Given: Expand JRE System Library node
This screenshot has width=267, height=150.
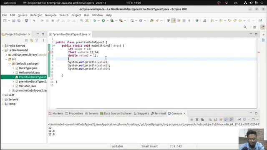Looking at the screenshot, I should click(x=6, y=55).
